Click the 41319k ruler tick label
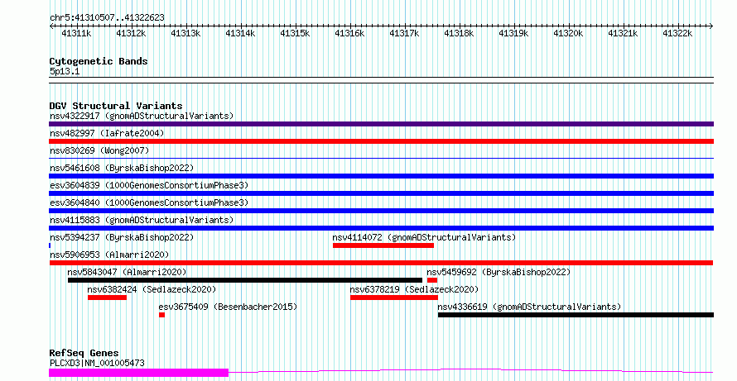 pos(513,34)
